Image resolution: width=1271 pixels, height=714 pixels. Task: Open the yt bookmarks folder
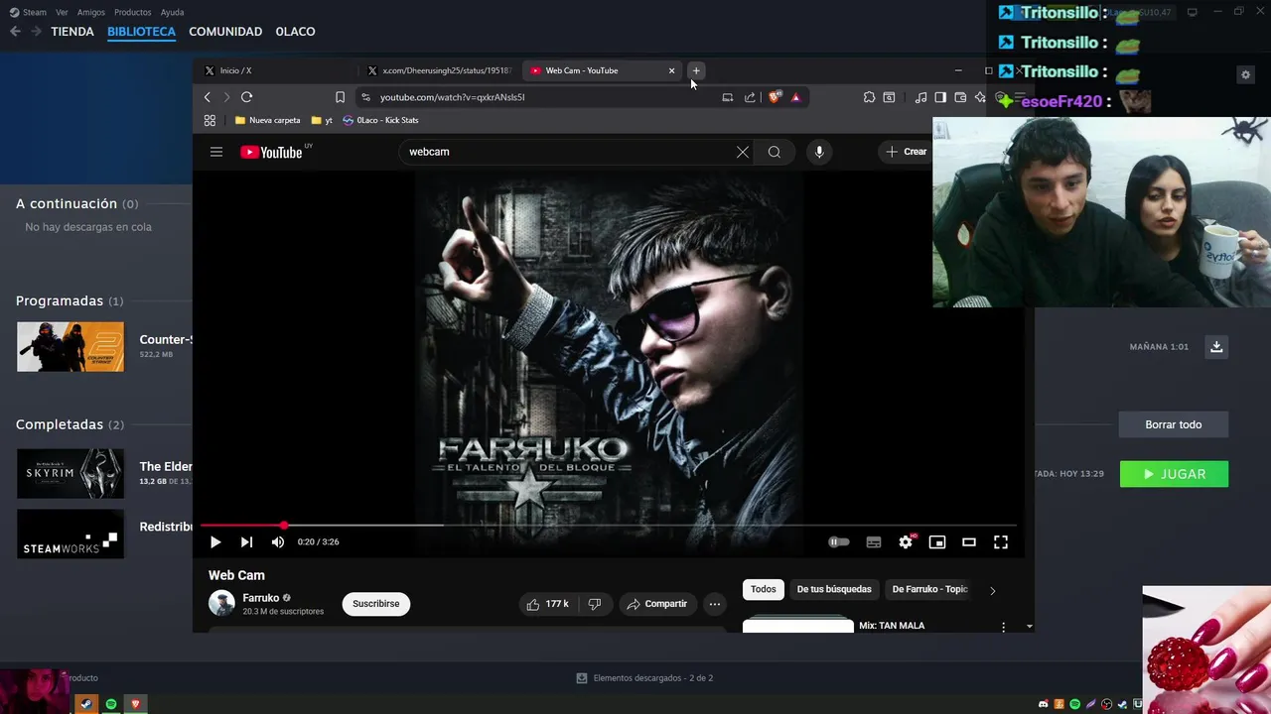click(322, 120)
